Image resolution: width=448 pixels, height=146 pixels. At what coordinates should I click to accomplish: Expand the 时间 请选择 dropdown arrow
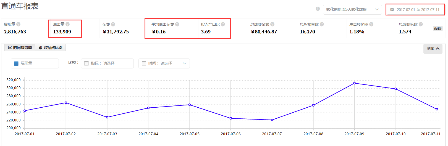pyautogui.click(x=185, y=63)
